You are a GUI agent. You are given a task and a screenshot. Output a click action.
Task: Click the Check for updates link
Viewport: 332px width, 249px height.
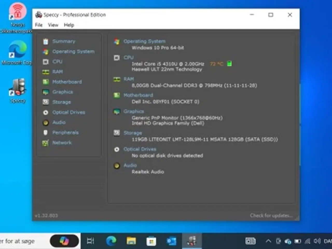[271, 216]
